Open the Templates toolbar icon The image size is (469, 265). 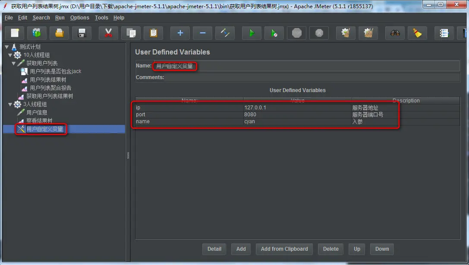click(37, 33)
